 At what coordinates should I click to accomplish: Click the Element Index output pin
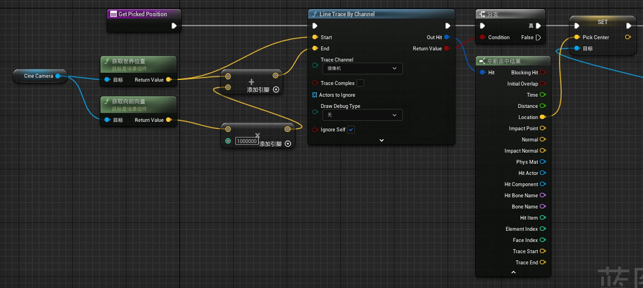coord(543,229)
